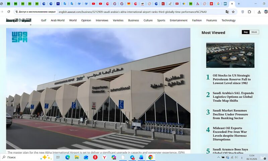Open the Technology section

click(x=228, y=20)
